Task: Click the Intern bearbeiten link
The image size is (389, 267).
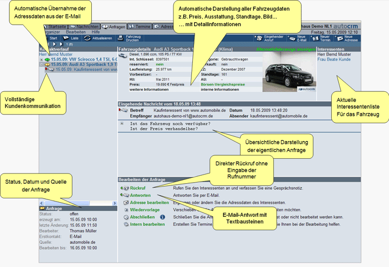Action: point(147,224)
